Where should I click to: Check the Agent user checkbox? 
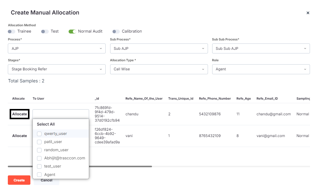[x=39, y=174]
